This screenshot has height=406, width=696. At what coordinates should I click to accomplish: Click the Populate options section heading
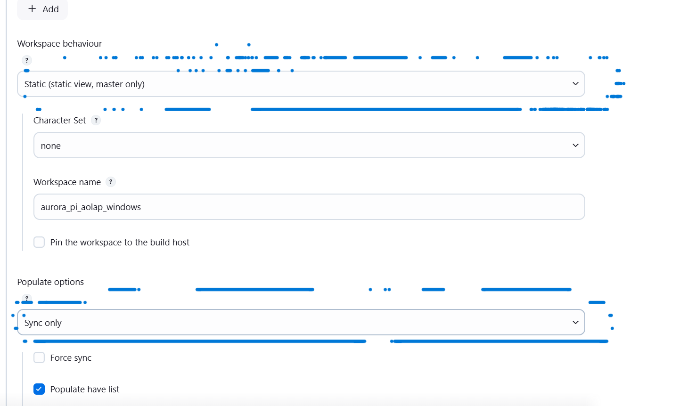50,282
